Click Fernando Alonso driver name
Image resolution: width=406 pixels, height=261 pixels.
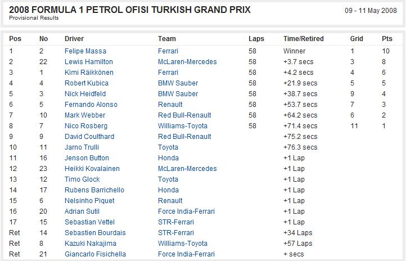(91, 105)
